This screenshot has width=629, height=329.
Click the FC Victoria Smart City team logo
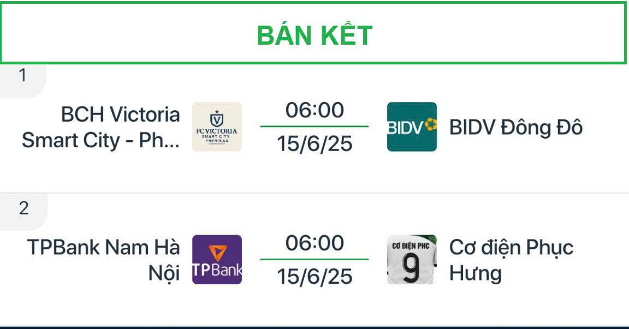click(217, 127)
